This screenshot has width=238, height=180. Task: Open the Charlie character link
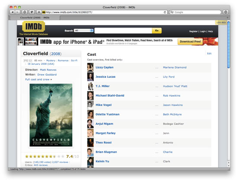[168, 152]
